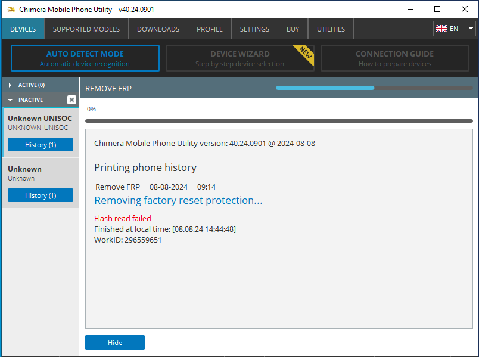This screenshot has width=479, height=357.
Task: Click the Chimera version info line
Action: [x=204, y=144]
